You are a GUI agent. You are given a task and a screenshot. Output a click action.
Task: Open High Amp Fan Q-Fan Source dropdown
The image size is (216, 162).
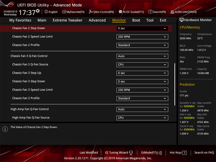click(142, 118)
